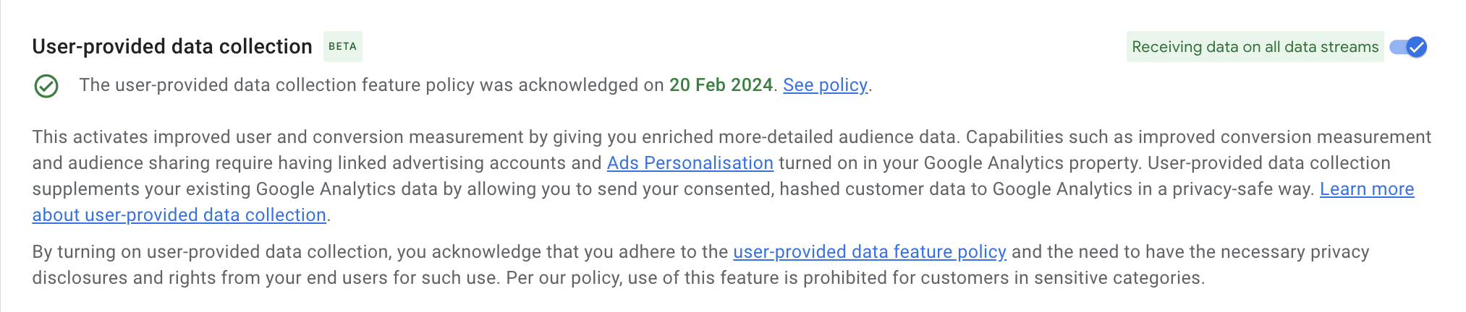Toggle off user-provided data collection switch
The height and width of the screenshot is (312, 1466).
click(x=1408, y=47)
